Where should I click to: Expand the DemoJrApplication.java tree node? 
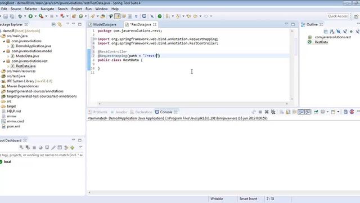(8, 46)
